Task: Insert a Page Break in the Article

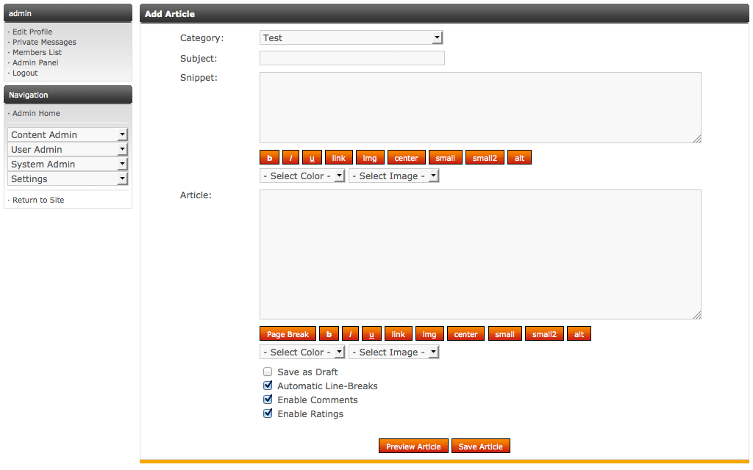Action: point(288,333)
